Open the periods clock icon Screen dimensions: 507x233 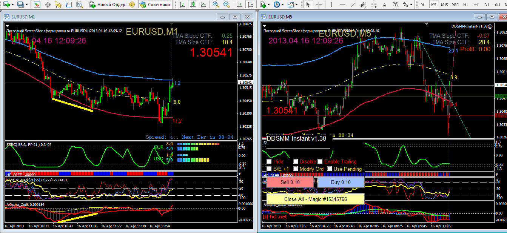point(277,5)
